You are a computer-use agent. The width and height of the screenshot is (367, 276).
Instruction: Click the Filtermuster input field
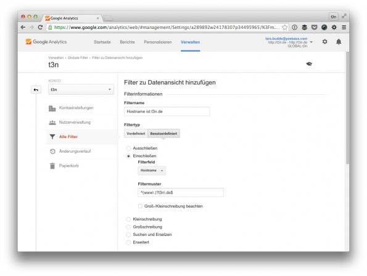coord(181,193)
